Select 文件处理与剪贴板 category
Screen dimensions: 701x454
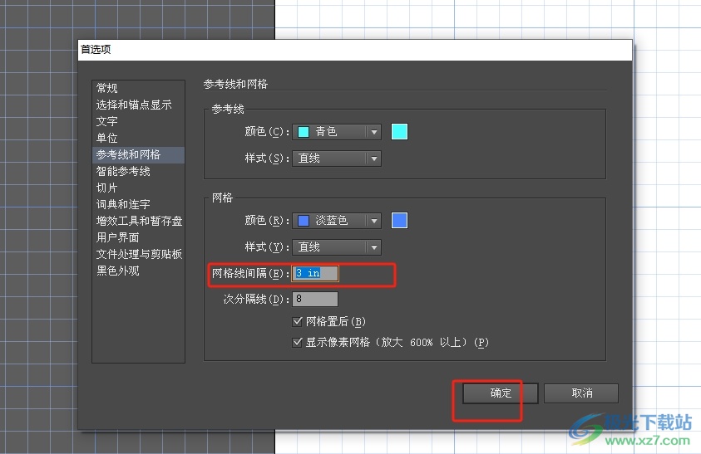[139, 254]
